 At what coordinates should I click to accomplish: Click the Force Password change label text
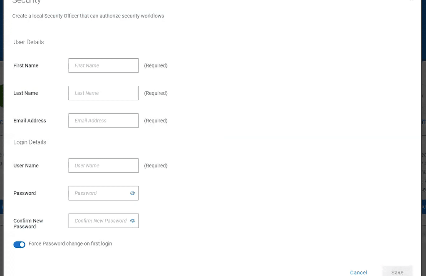[70, 244]
